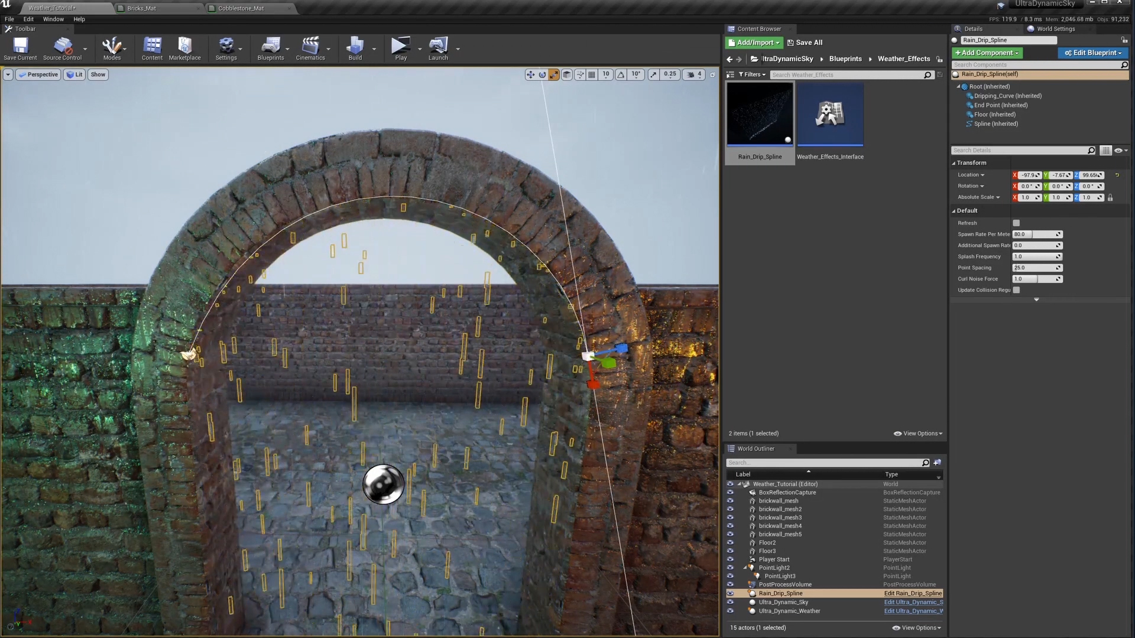The image size is (1135, 638).
Task: Open scale snap value 0.25 dropdown
Action: pos(670,74)
